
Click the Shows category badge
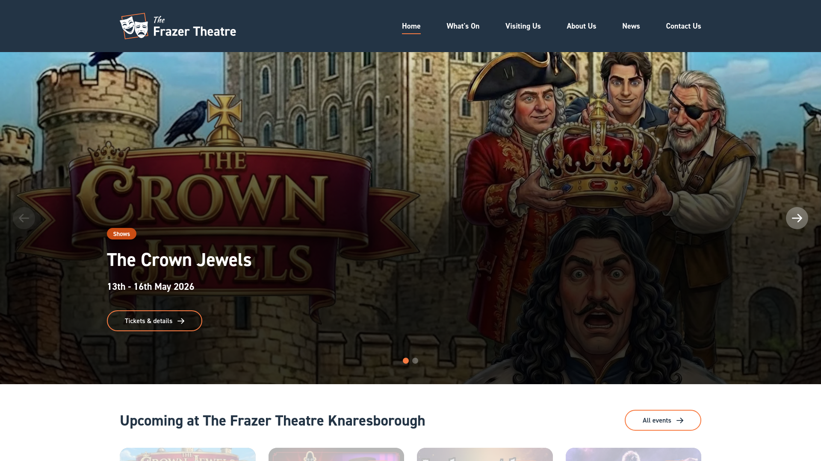(x=121, y=234)
